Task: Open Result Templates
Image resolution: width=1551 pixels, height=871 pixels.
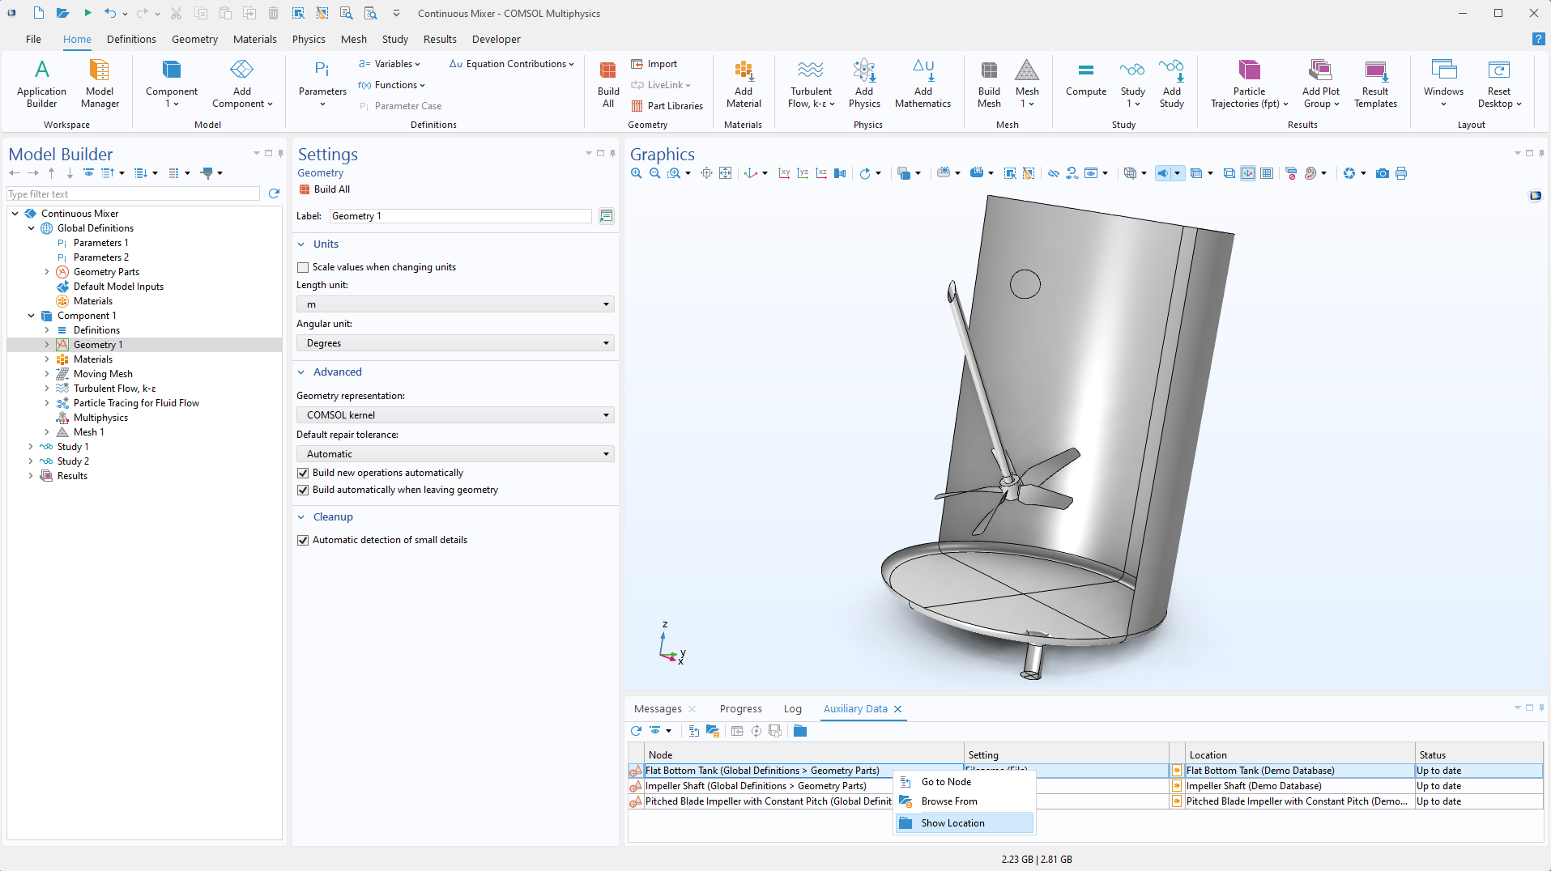Action: point(1375,83)
